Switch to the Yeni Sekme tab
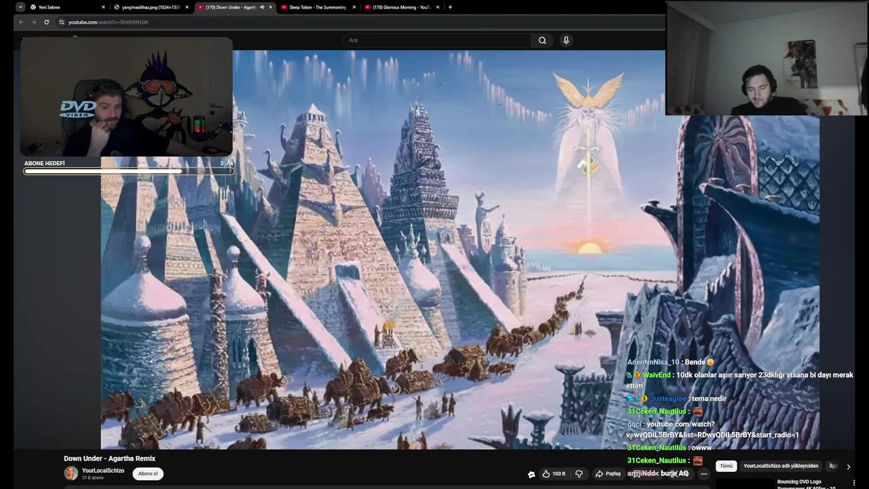 (x=67, y=7)
